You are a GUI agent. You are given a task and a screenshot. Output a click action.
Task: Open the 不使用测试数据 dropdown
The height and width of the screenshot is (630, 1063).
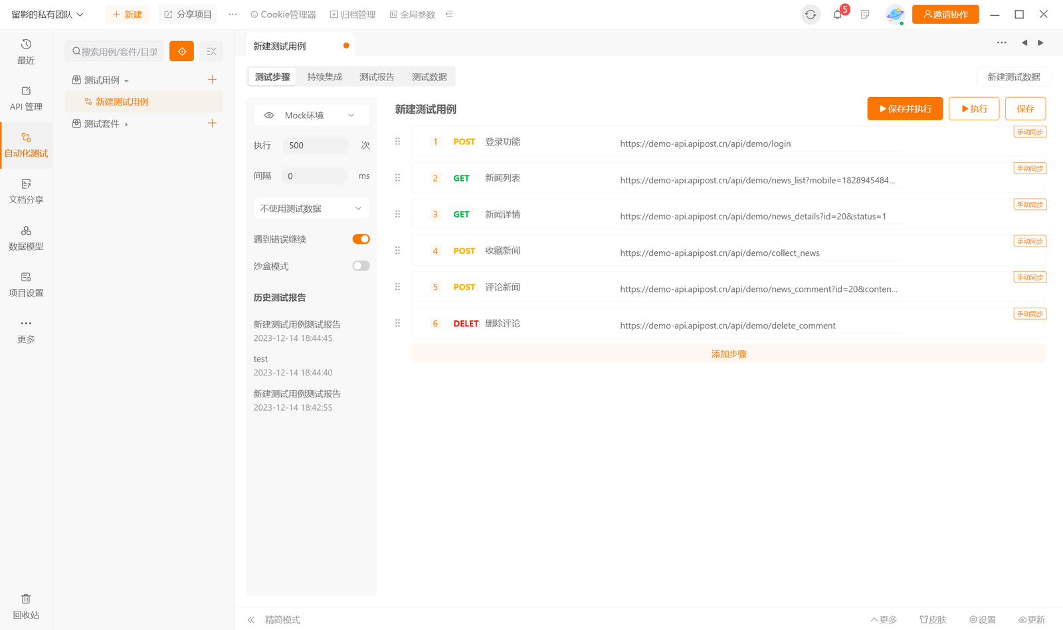[x=311, y=208]
